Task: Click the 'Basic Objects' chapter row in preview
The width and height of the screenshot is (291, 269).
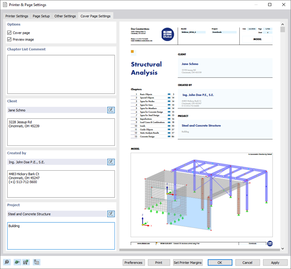Action: coord(152,94)
